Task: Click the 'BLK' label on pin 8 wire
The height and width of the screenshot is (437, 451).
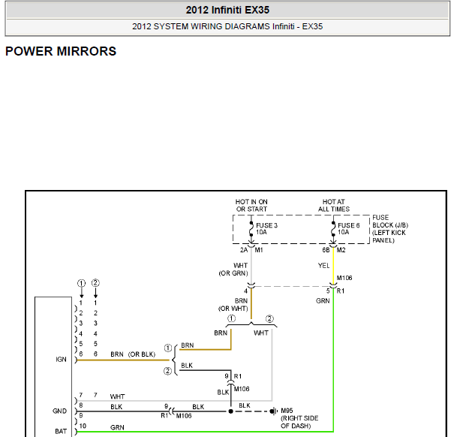Action: 116,407
